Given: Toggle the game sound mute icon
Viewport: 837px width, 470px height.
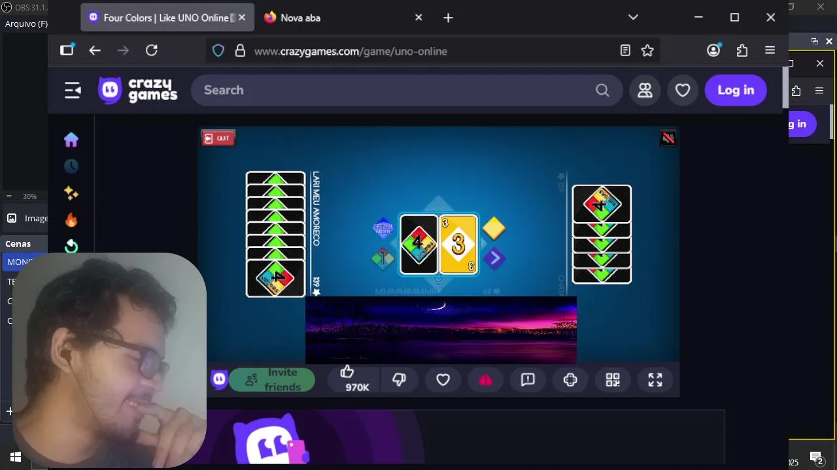Looking at the screenshot, I should [x=668, y=138].
